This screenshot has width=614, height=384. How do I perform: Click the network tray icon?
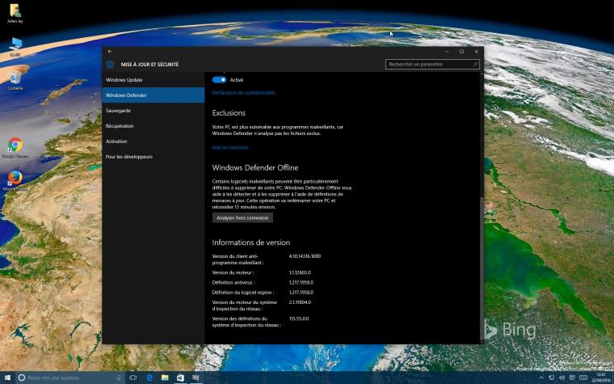(551, 378)
